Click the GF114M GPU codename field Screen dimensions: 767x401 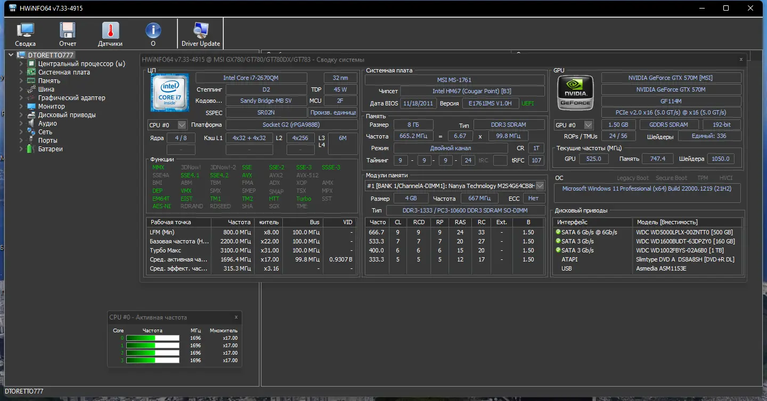coord(671,101)
